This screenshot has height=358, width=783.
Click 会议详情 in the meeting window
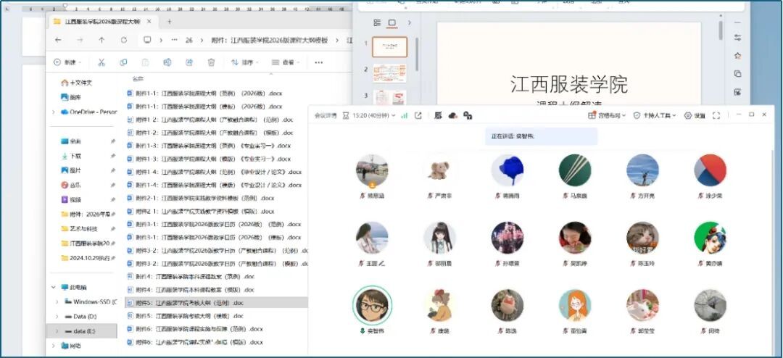(325, 115)
